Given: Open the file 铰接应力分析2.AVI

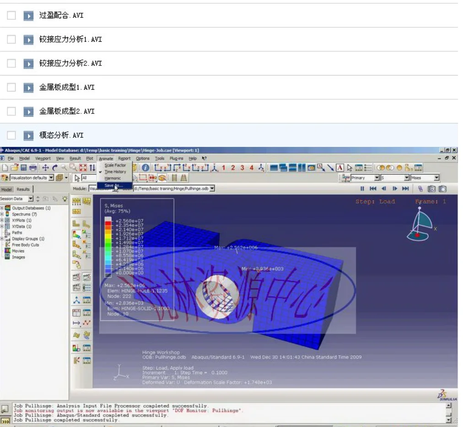Looking at the screenshot, I should click(70, 63).
